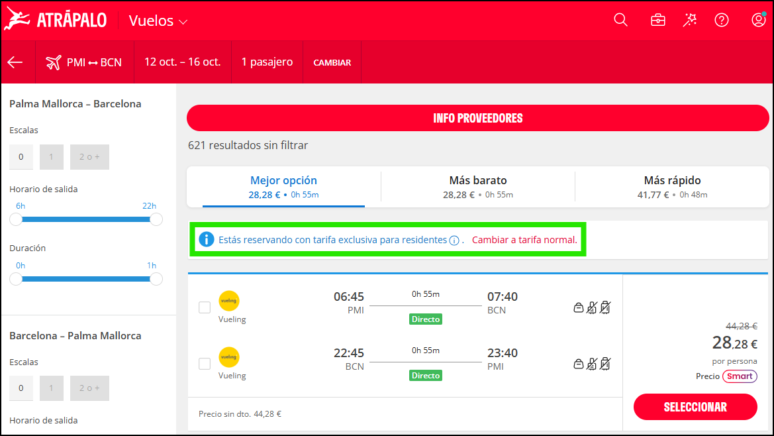Click the green Directo badge on 22:45 flight
The height and width of the screenshot is (436, 774).
pyautogui.click(x=426, y=376)
